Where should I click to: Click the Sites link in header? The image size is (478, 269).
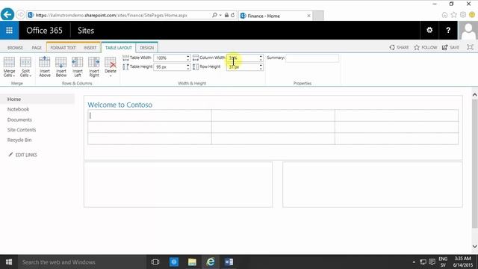(86, 30)
